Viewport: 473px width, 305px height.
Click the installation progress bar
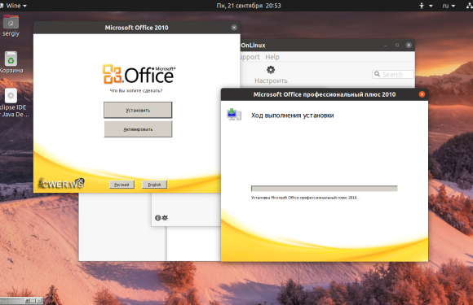point(325,189)
